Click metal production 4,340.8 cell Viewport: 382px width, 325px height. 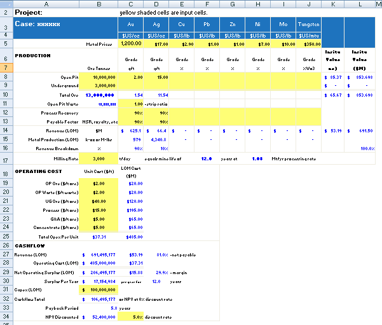click(156, 139)
